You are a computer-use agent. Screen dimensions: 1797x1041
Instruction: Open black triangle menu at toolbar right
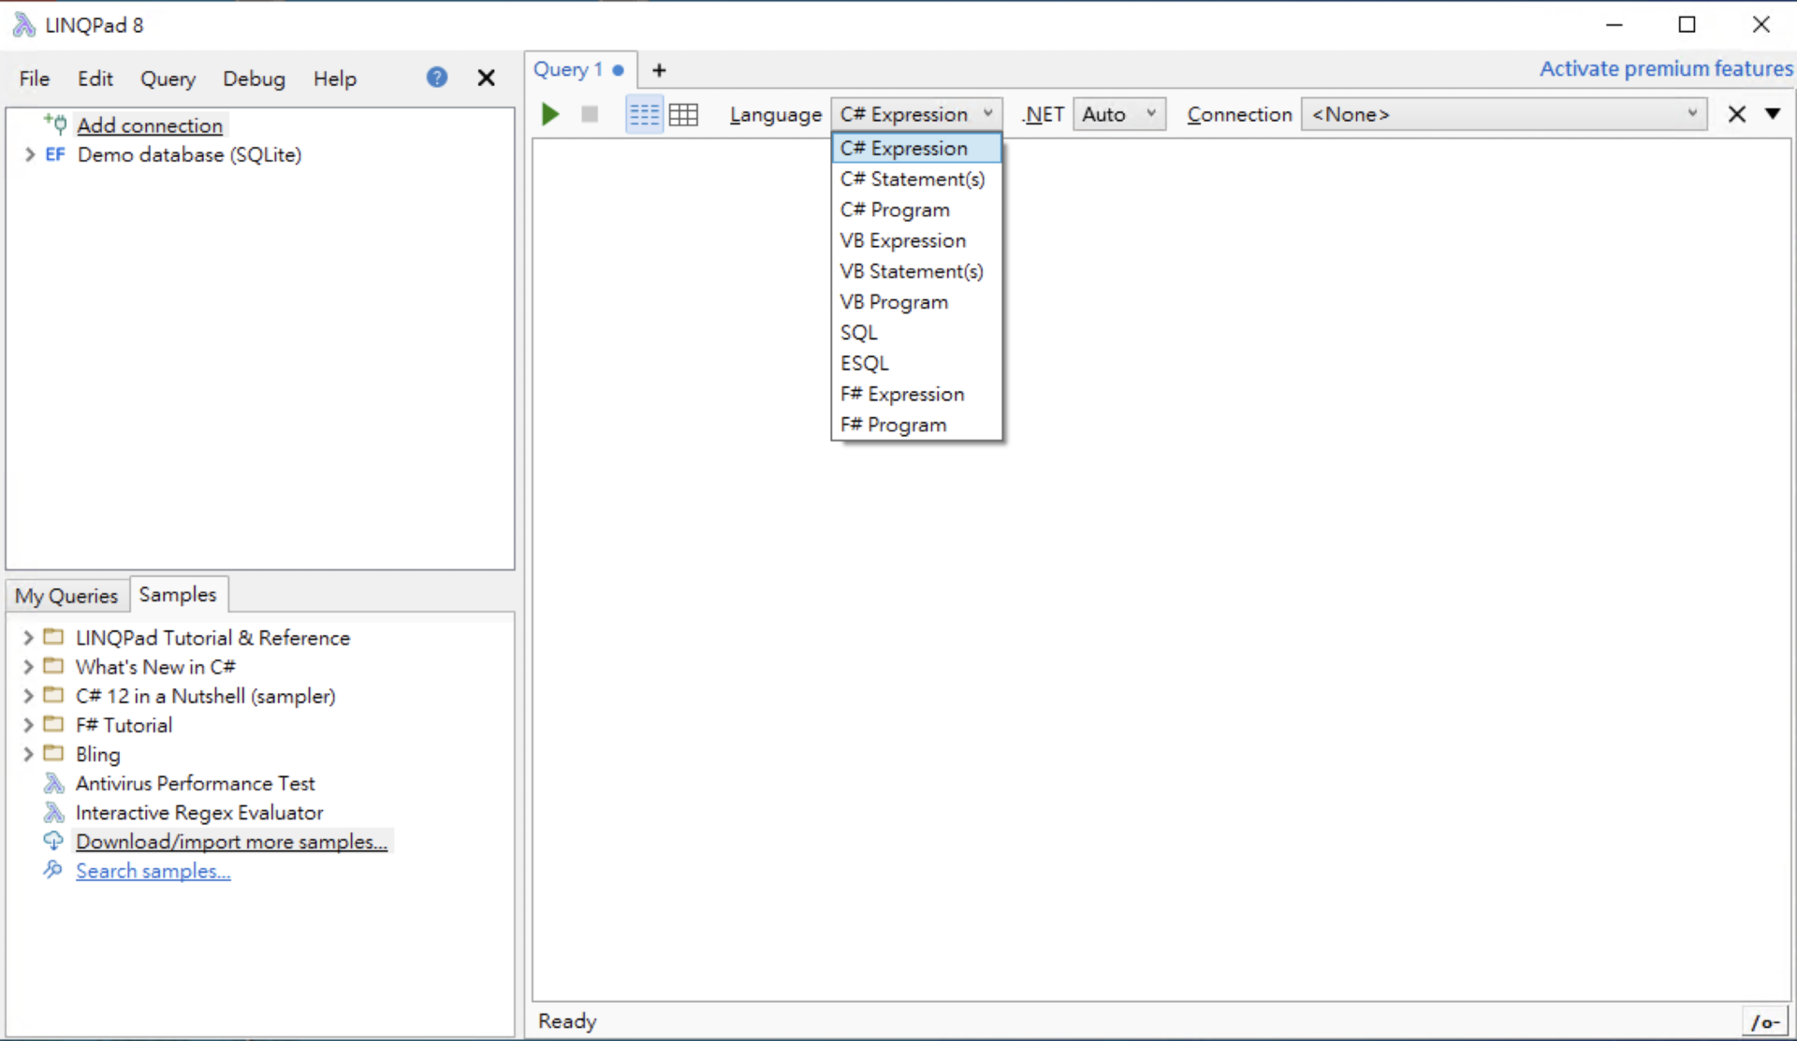pyautogui.click(x=1773, y=113)
